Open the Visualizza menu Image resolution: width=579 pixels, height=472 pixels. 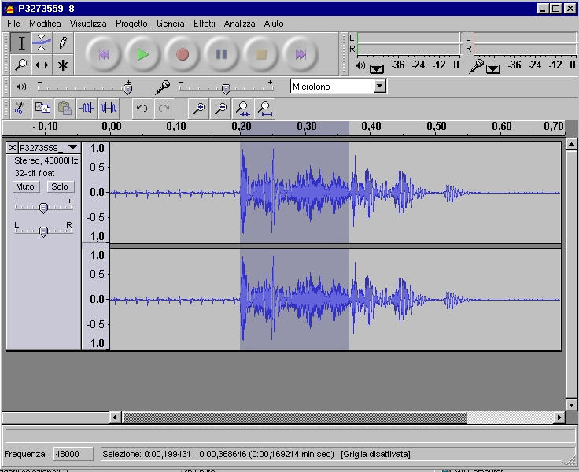[88, 24]
